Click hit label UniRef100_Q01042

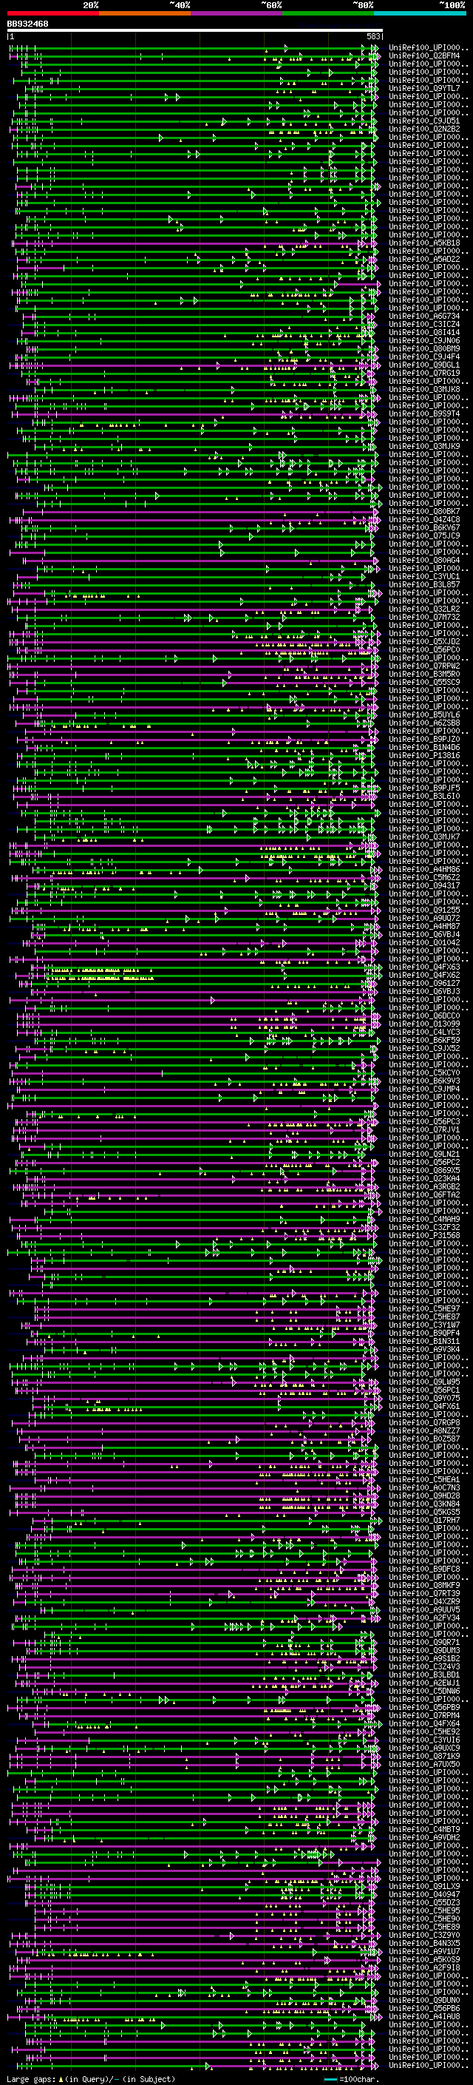[x=424, y=942]
